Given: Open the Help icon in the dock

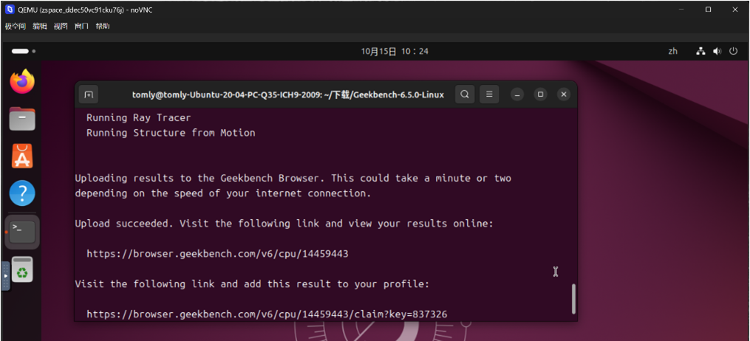Looking at the screenshot, I should 22,193.
